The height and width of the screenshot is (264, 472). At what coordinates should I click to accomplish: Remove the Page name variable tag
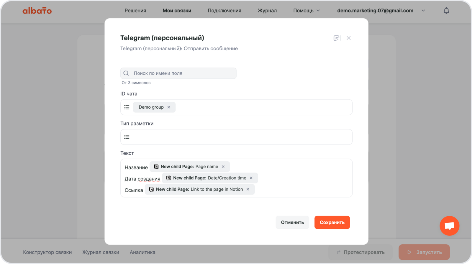click(223, 167)
